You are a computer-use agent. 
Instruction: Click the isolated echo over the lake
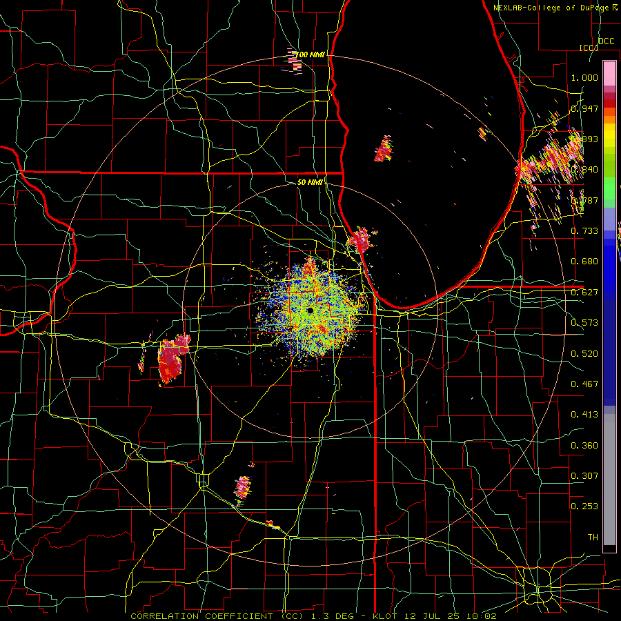(384, 149)
